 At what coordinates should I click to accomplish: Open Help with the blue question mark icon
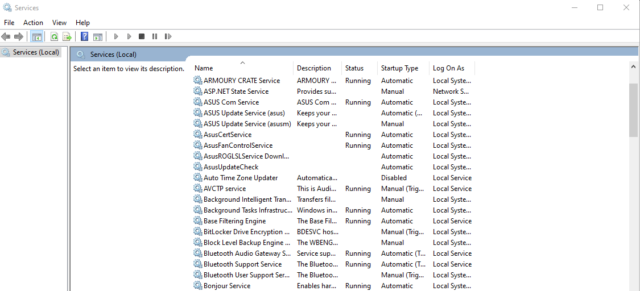(85, 37)
